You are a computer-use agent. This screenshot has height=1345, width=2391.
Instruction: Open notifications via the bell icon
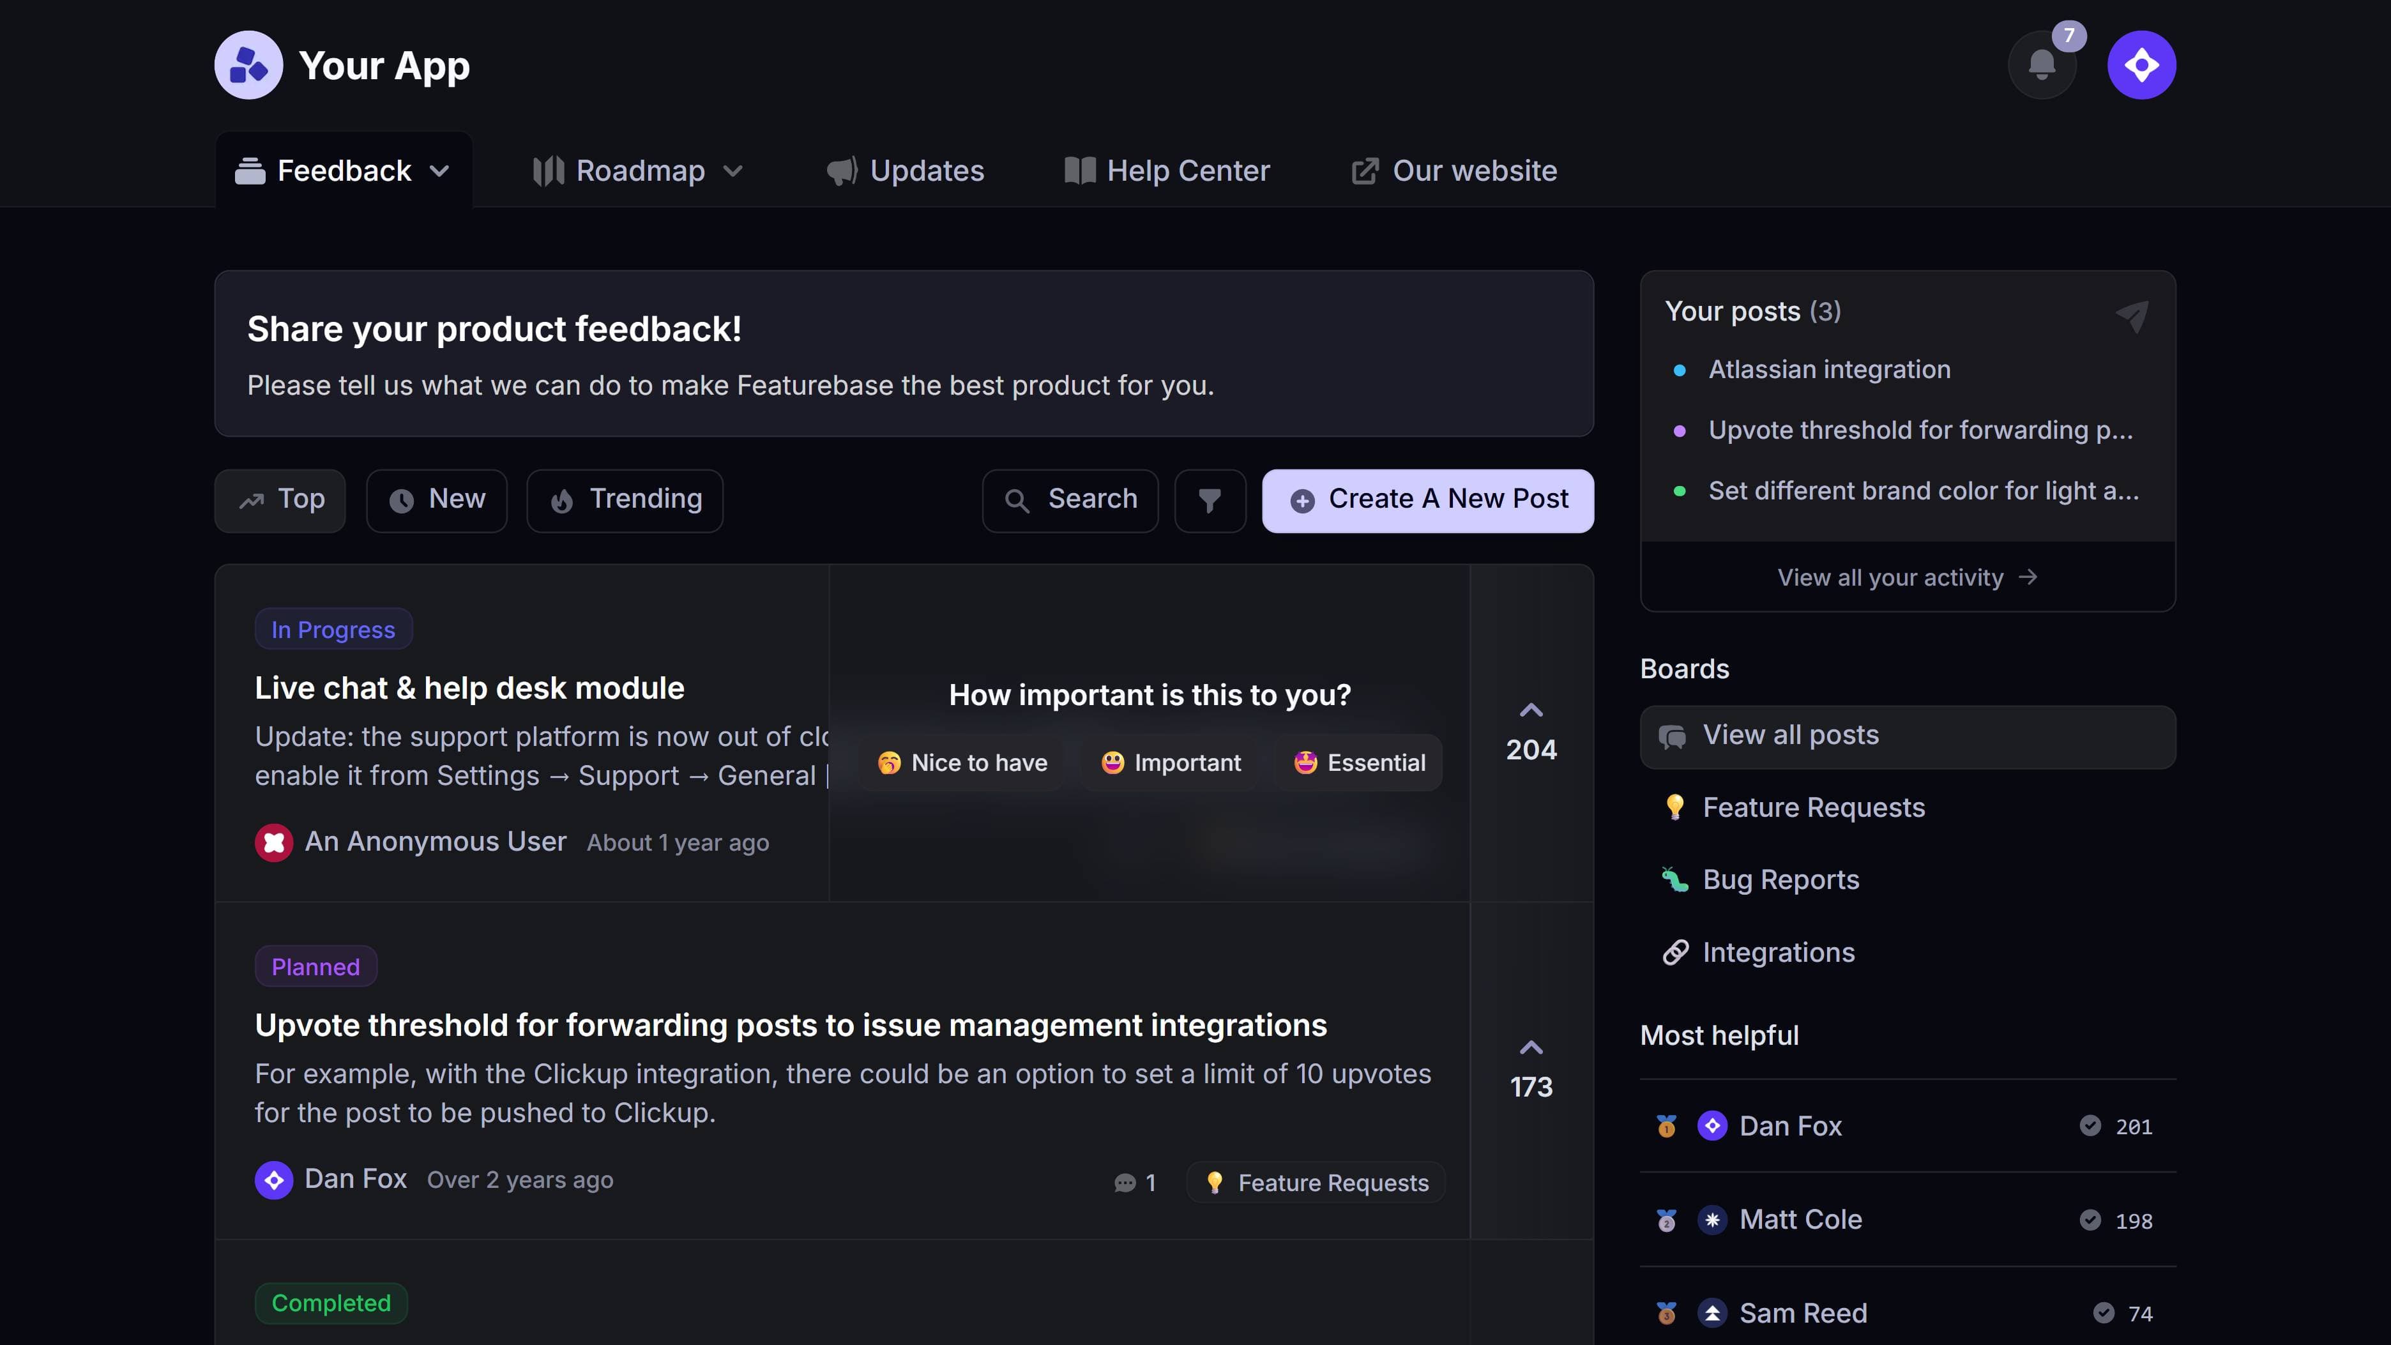point(2041,64)
